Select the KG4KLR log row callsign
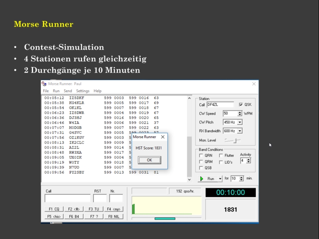Screen dimensions: 319x239 [77, 103]
